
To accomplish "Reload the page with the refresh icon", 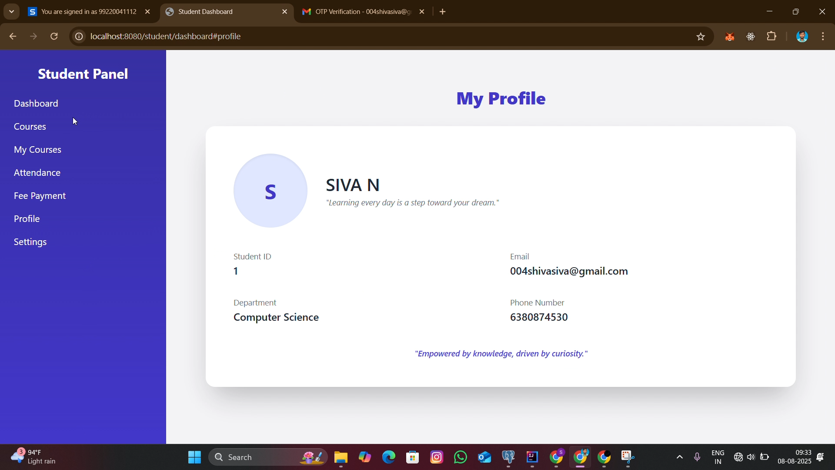I will [54, 37].
